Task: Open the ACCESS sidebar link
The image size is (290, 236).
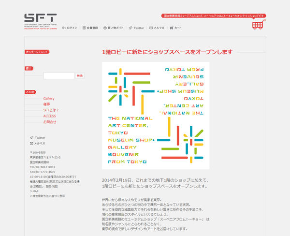Action: pos(50,116)
